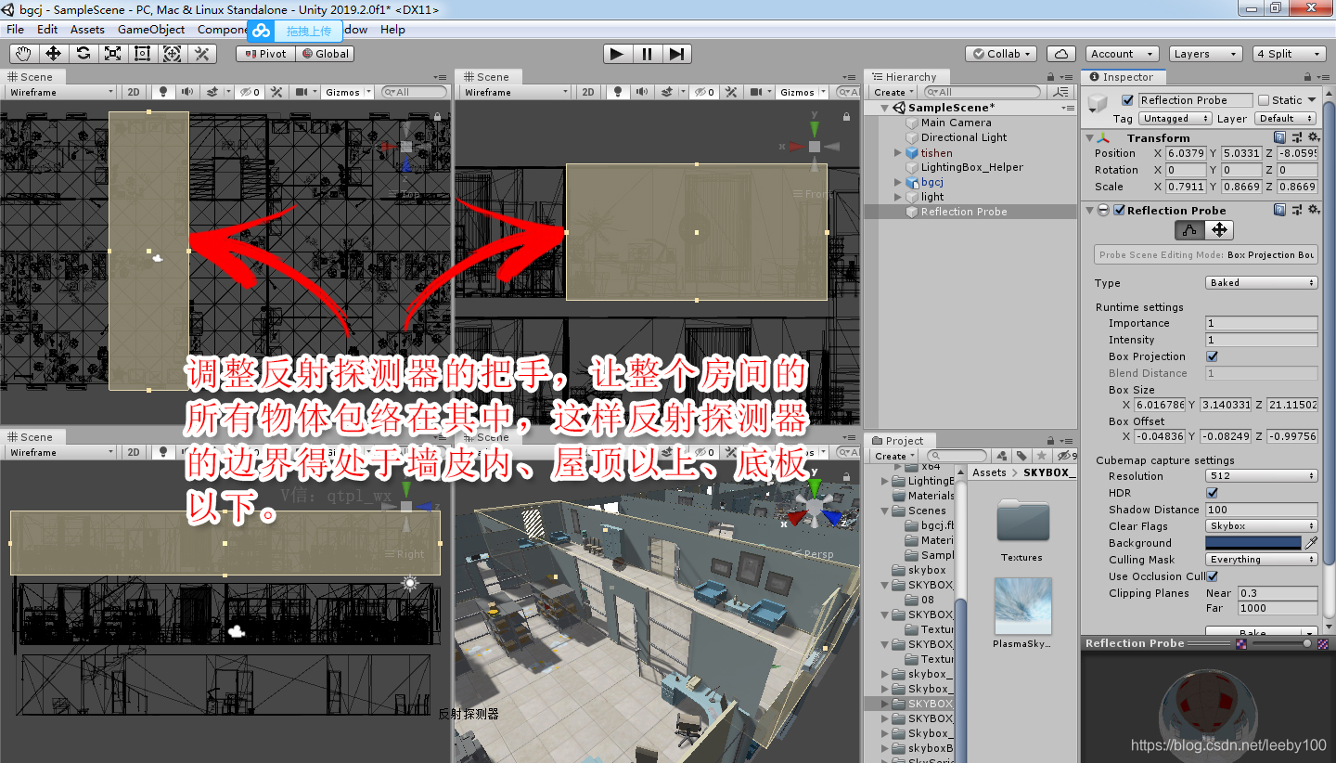Open probe Type Baked dropdown
This screenshot has width=1336, height=763.
tap(1262, 283)
